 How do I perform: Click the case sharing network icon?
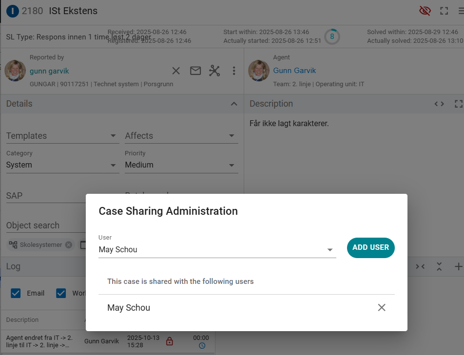pos(214,71)
